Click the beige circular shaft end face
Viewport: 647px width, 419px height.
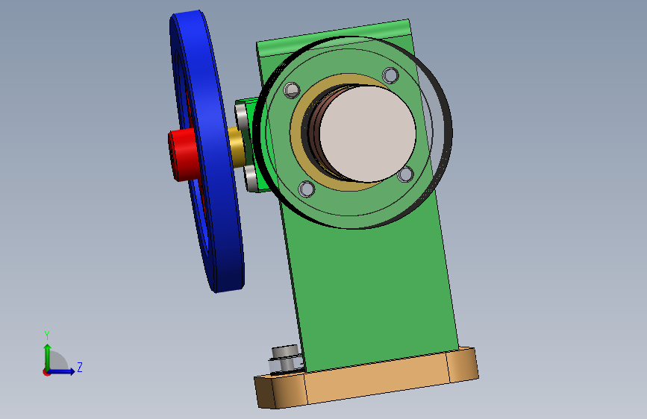tap(368, 134)
